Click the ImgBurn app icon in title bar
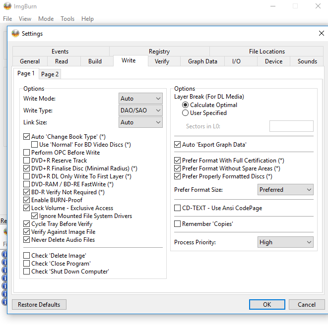The width and height of the screenshot is (328, 329). (7, 6)
